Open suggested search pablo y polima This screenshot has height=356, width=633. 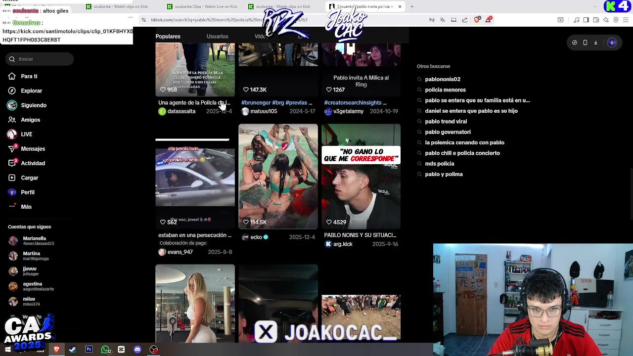coord(444,174)
